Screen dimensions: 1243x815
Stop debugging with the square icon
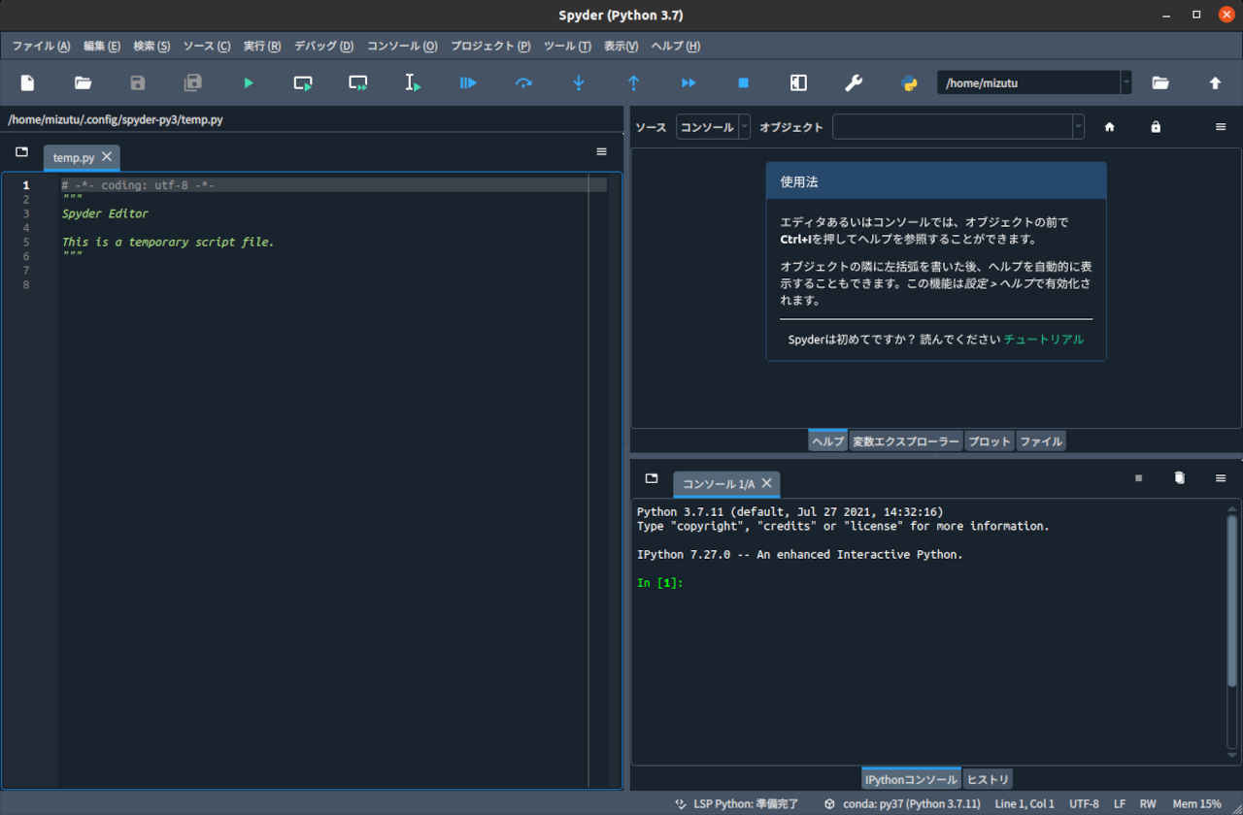coord(744,83)
